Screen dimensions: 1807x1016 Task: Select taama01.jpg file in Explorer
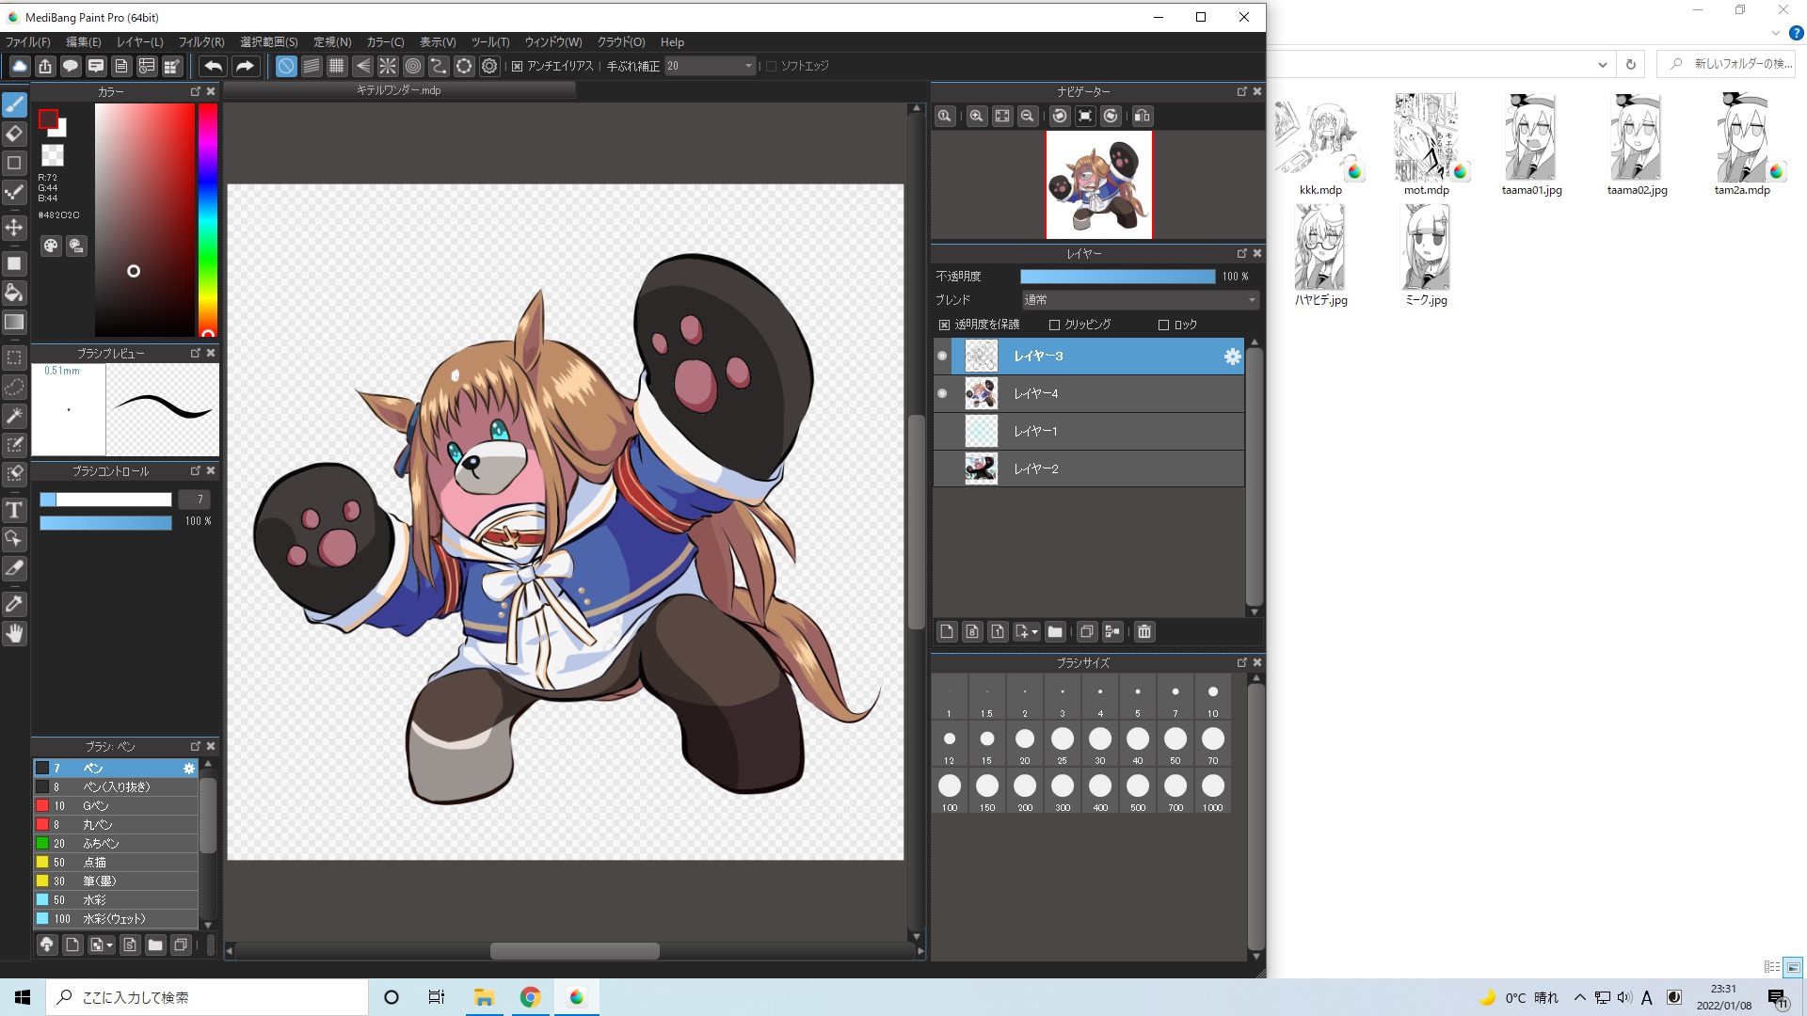tap(1531, 144)
